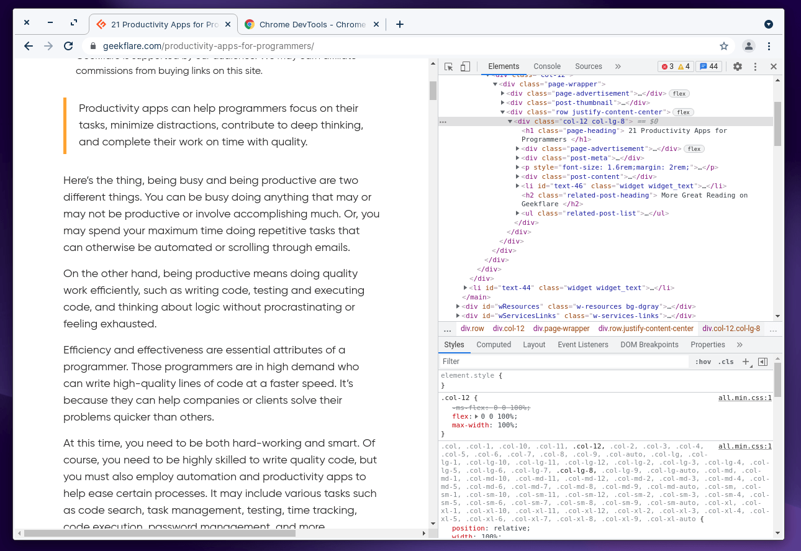Viewport: 801px width, 551px height.
Task: Open breadcrumb overflow ellipsis on left
Action: click(447, 329)
